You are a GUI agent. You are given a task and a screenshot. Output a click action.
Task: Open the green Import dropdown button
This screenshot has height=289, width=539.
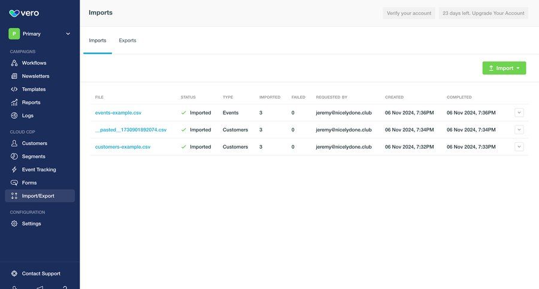pos(504,68)
